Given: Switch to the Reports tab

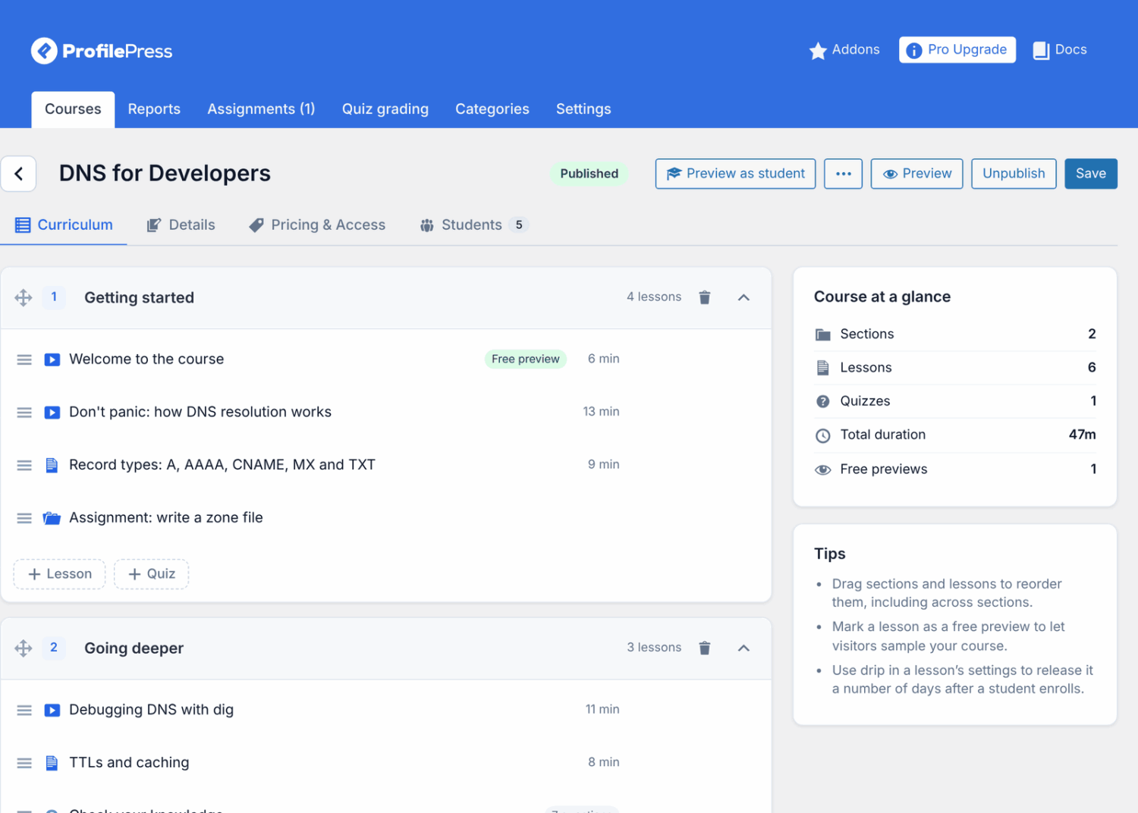Looking at the screenshot, I should coord(154,109).
